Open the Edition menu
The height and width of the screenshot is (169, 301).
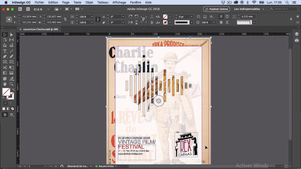[x=53, y=2]
